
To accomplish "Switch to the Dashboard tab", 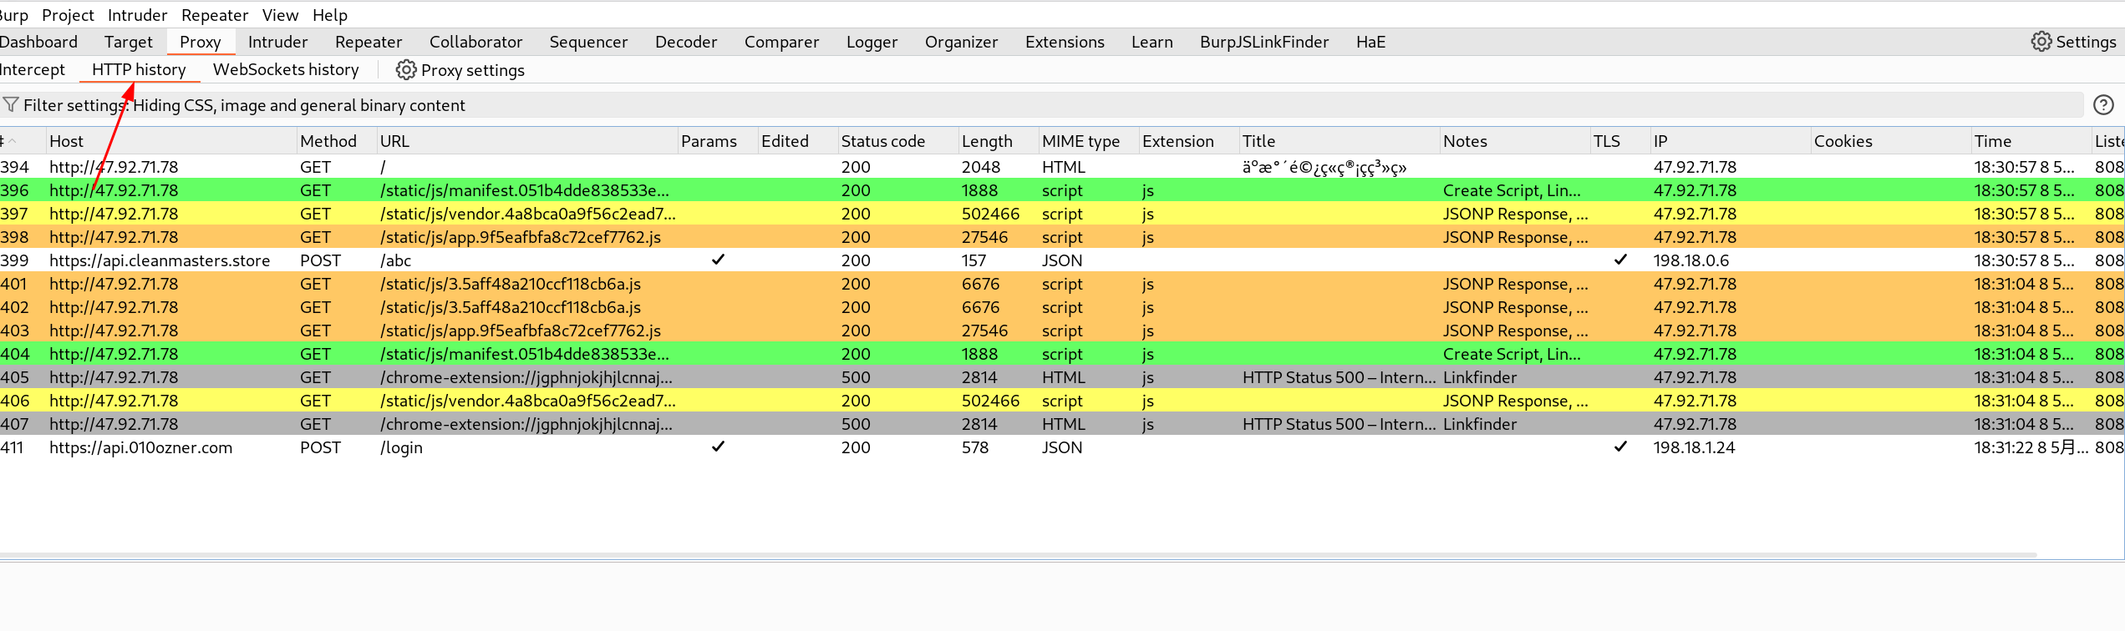I will (x=38, y=42).
